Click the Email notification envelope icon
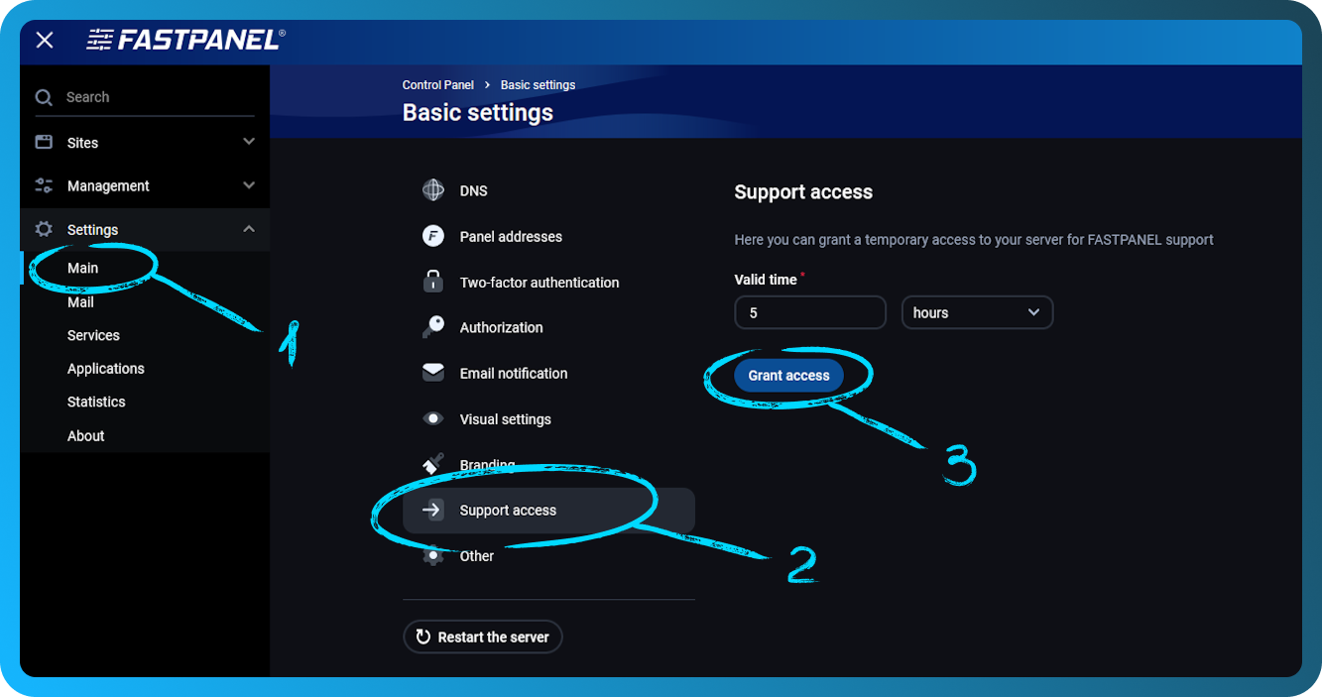1322x697 pixels. [433, 373]
